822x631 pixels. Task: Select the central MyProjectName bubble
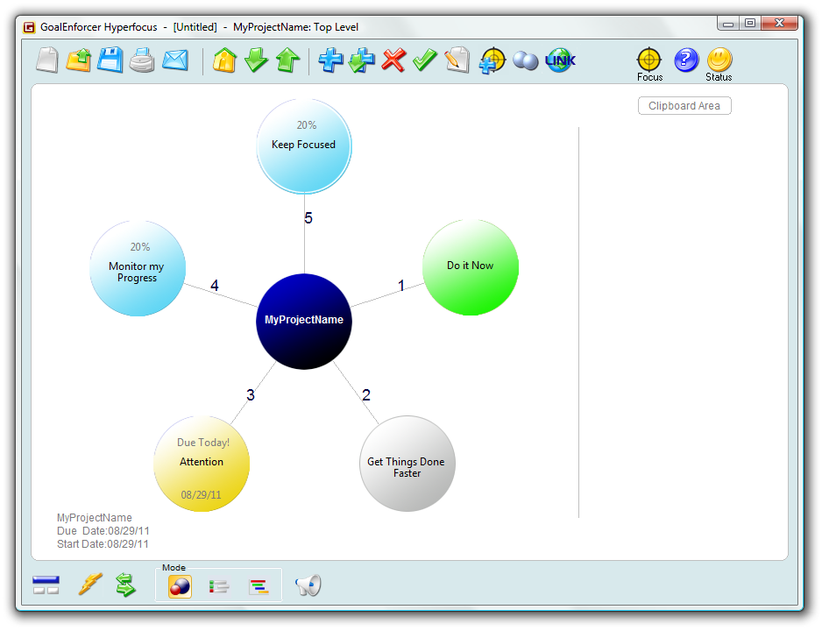304,322
